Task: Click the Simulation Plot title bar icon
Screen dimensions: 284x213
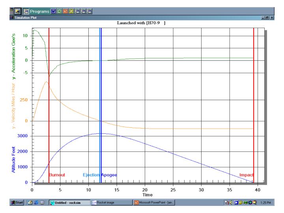Action: pos(12,18)
